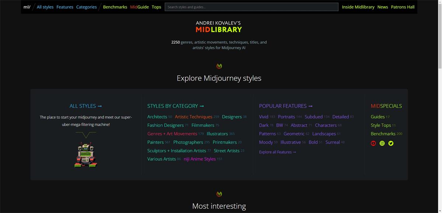Click Explore all Features link
The width and height of the screenshot is (442, 213).
pyautogui.click(x=277, y=152)
